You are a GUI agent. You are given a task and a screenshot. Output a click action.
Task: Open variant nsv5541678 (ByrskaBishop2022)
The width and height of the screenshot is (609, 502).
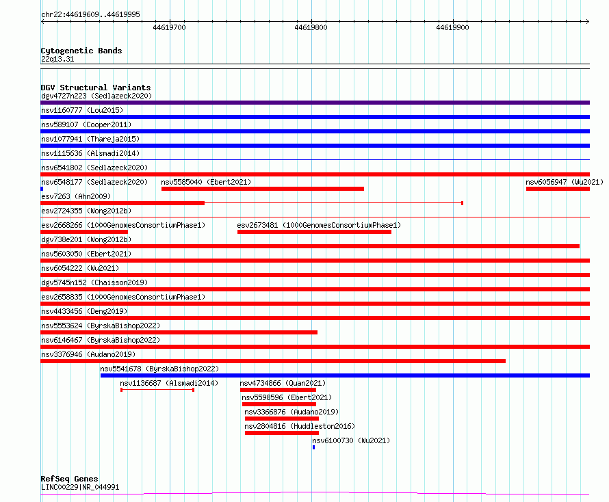159,369
